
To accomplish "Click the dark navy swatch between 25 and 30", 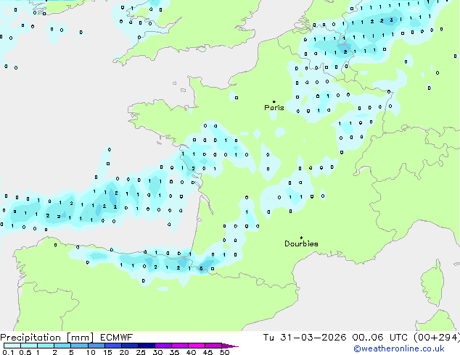I will 146,346.
